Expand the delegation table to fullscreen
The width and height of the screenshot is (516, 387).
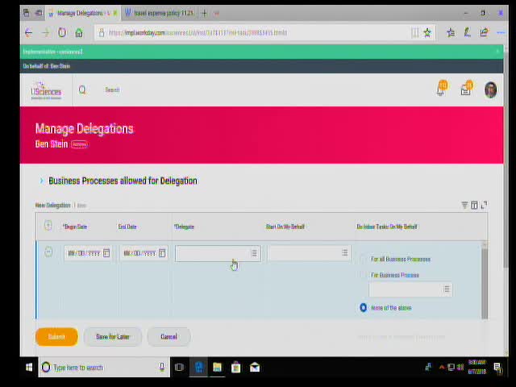tap(484, 206)
